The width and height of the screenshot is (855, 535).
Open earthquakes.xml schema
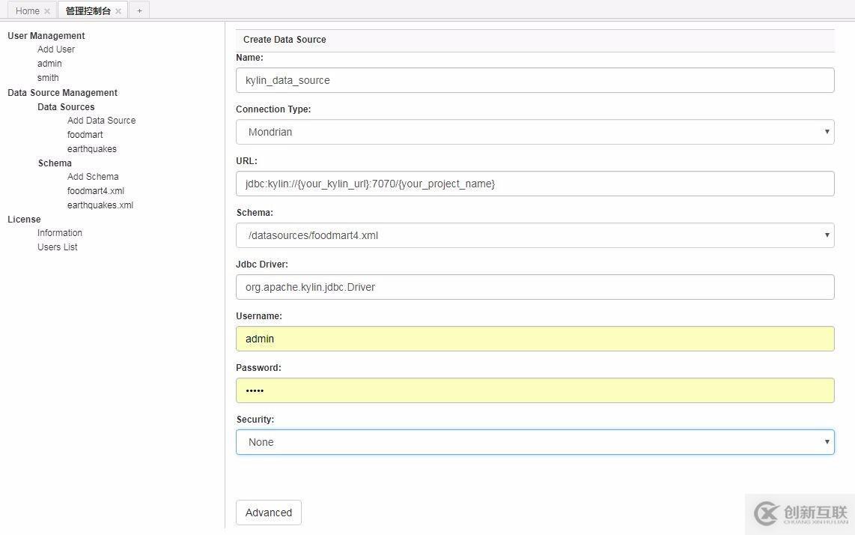click(x=100, y=205)
